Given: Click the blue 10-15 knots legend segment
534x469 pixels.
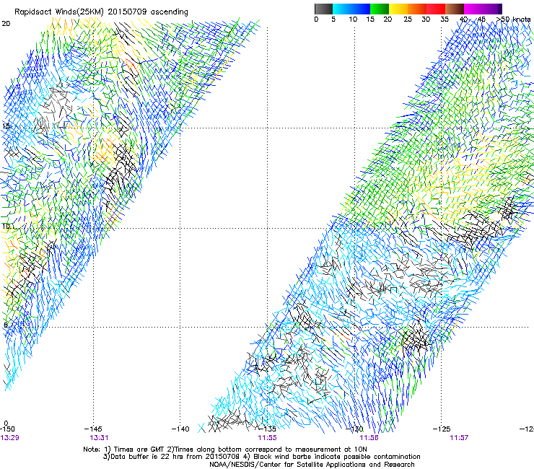Looking at the screenshot, I should coord(361,9).
